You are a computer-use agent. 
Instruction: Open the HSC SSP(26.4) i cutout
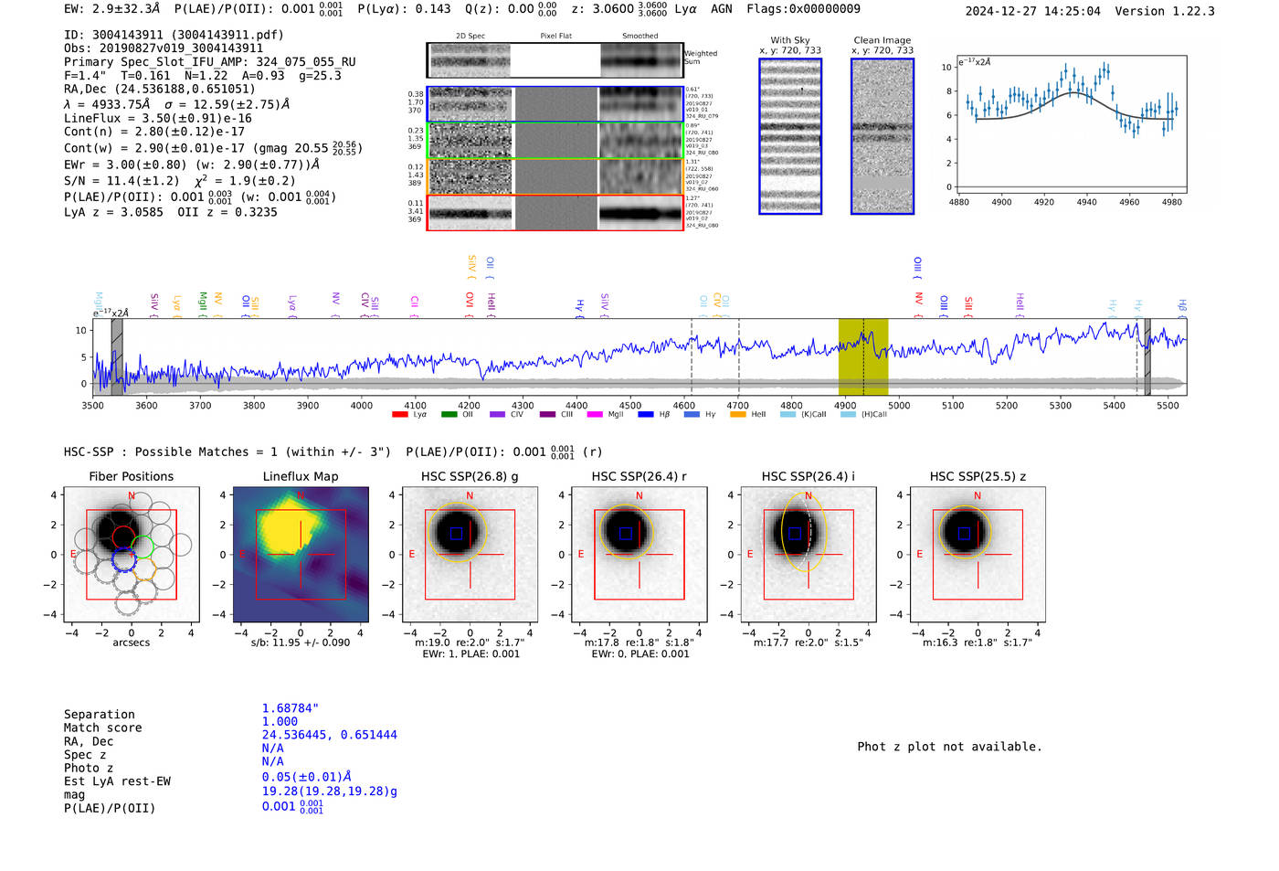point(809,555)
